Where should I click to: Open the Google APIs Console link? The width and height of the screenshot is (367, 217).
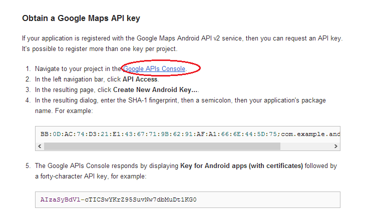pos(154,68)
